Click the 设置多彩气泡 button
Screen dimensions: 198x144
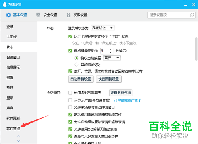(121, 93)
